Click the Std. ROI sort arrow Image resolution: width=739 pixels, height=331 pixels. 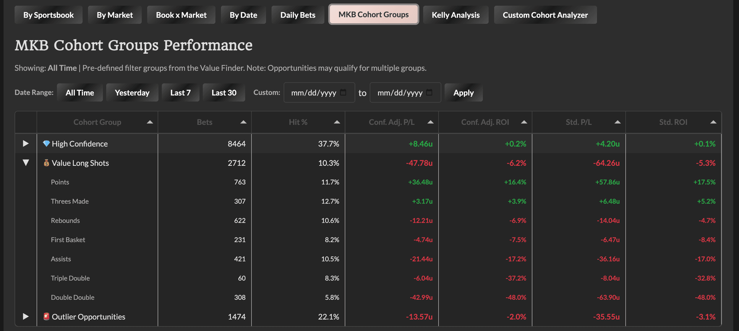coord(713,122)
